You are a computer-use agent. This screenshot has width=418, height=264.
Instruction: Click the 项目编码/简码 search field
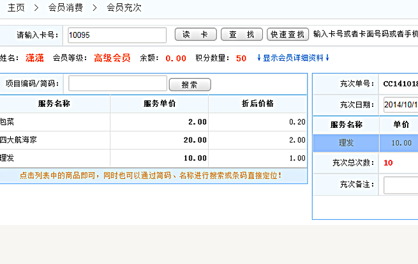tap(117, 84)
